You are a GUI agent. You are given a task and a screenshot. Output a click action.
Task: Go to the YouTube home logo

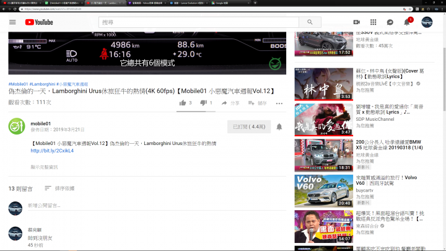click(39, 22)
